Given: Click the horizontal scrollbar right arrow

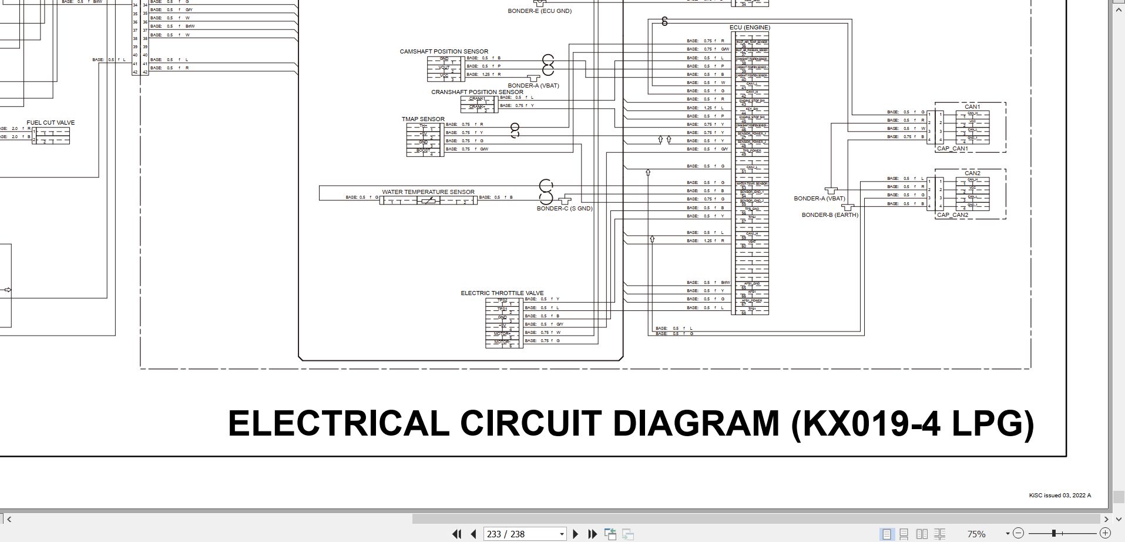Looking at the screenshot, I should coord(1107,519).
